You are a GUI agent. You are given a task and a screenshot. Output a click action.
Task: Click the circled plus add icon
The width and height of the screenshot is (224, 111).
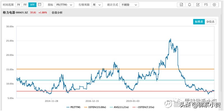coord(214,5)
